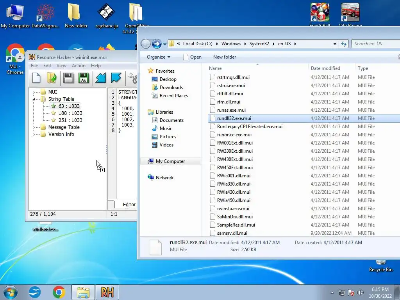Click System32 in the address breadcrumb

pos(259,44)
